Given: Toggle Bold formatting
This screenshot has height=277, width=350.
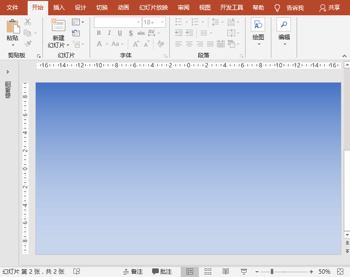Looking at the screenshot, I should pyautogui.click(x=99, y=33).
